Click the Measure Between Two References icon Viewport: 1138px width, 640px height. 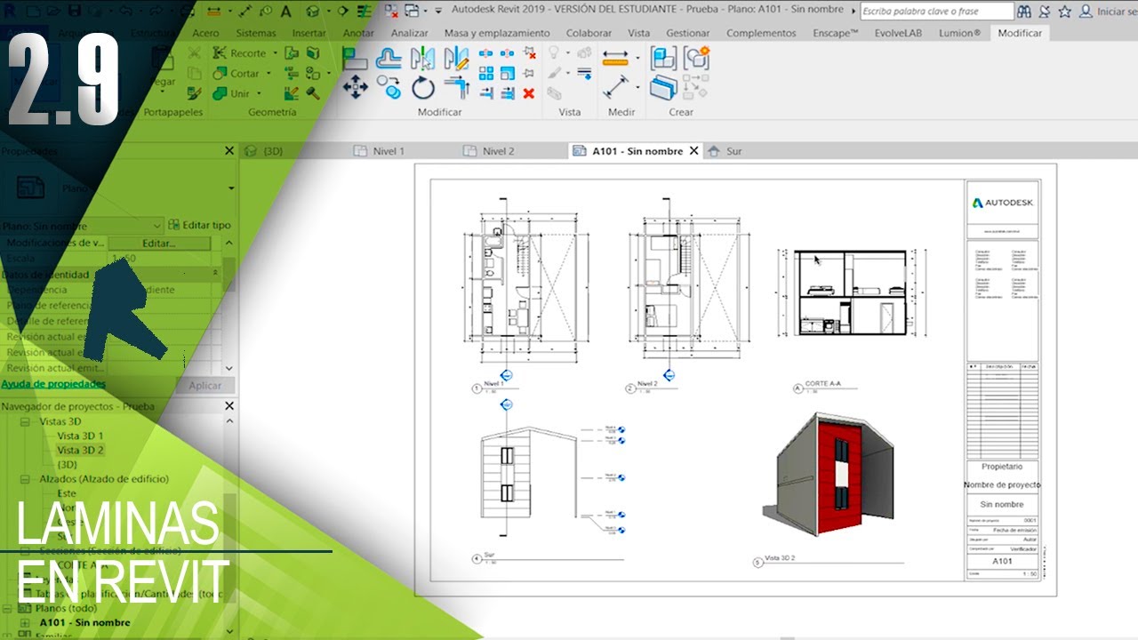coord(615,87)
